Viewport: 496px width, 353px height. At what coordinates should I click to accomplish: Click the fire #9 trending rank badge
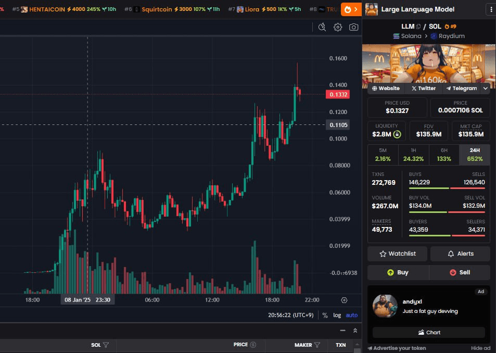click(450, 27)
